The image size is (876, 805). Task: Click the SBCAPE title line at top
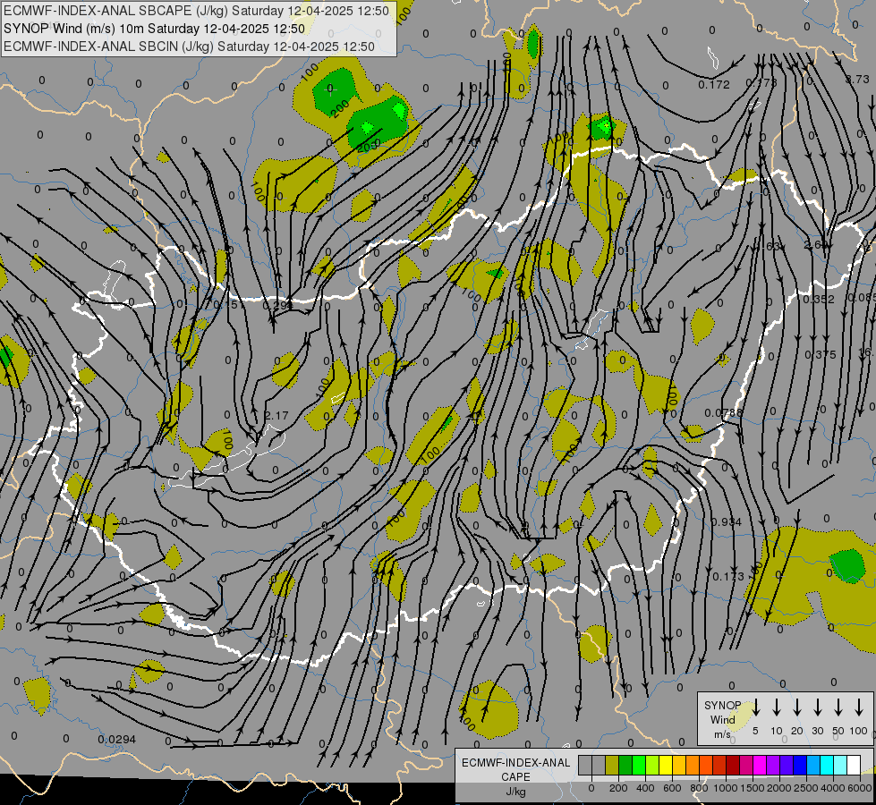coord(196,11)
